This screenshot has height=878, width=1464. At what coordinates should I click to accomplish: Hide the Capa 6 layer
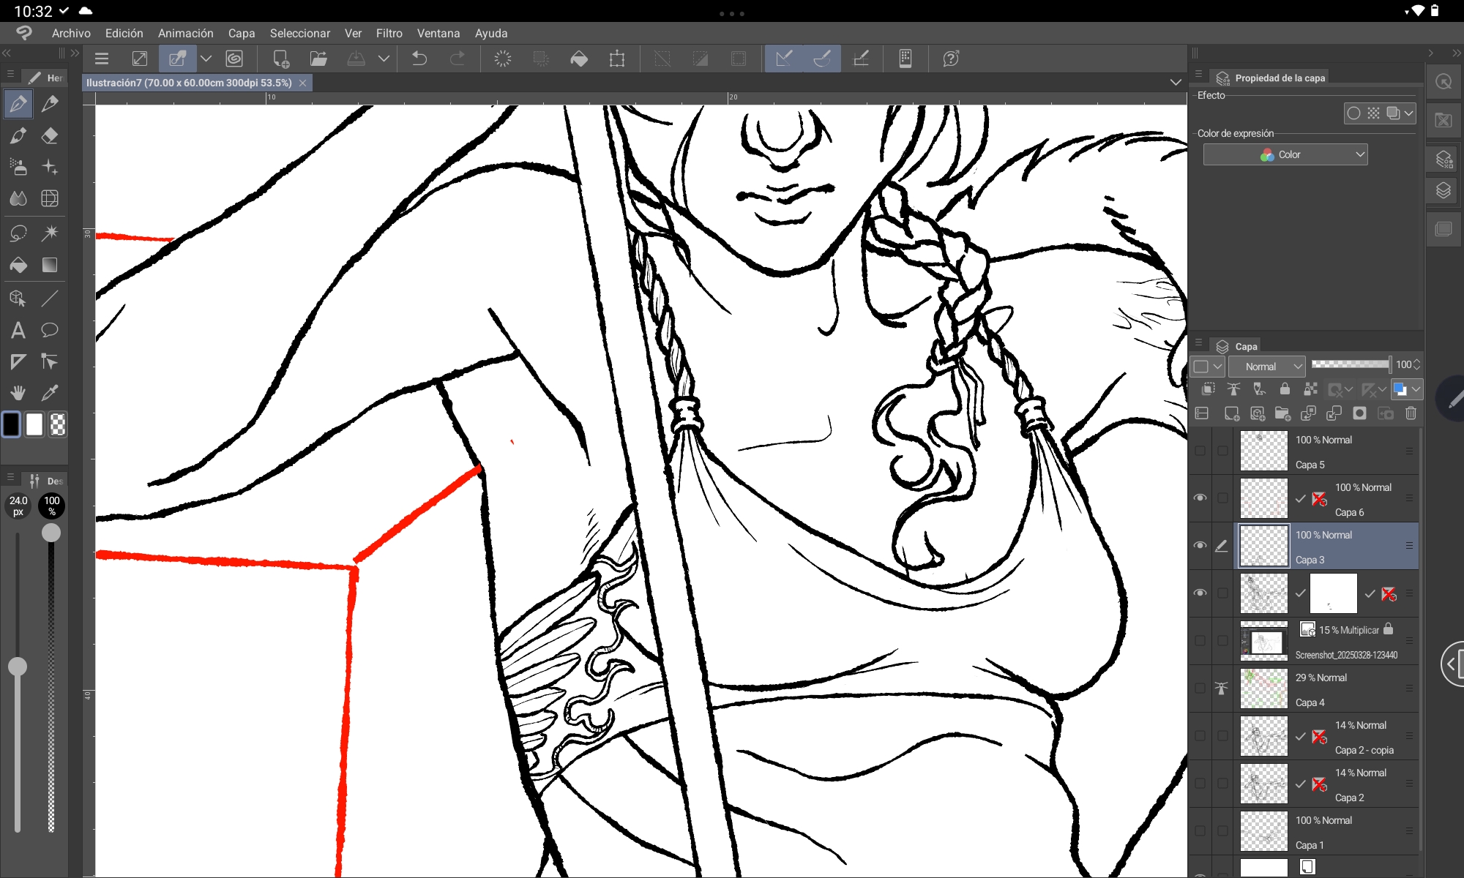[1200, 498]
